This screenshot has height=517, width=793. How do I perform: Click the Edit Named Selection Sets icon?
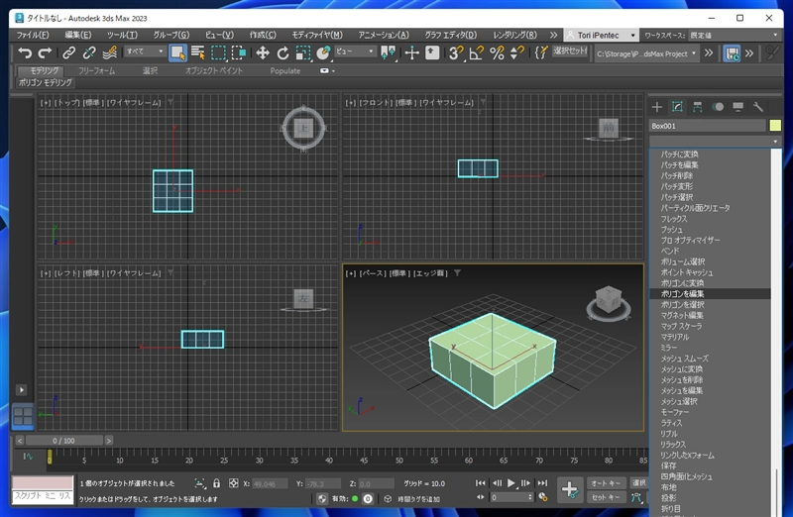point(541,52)
